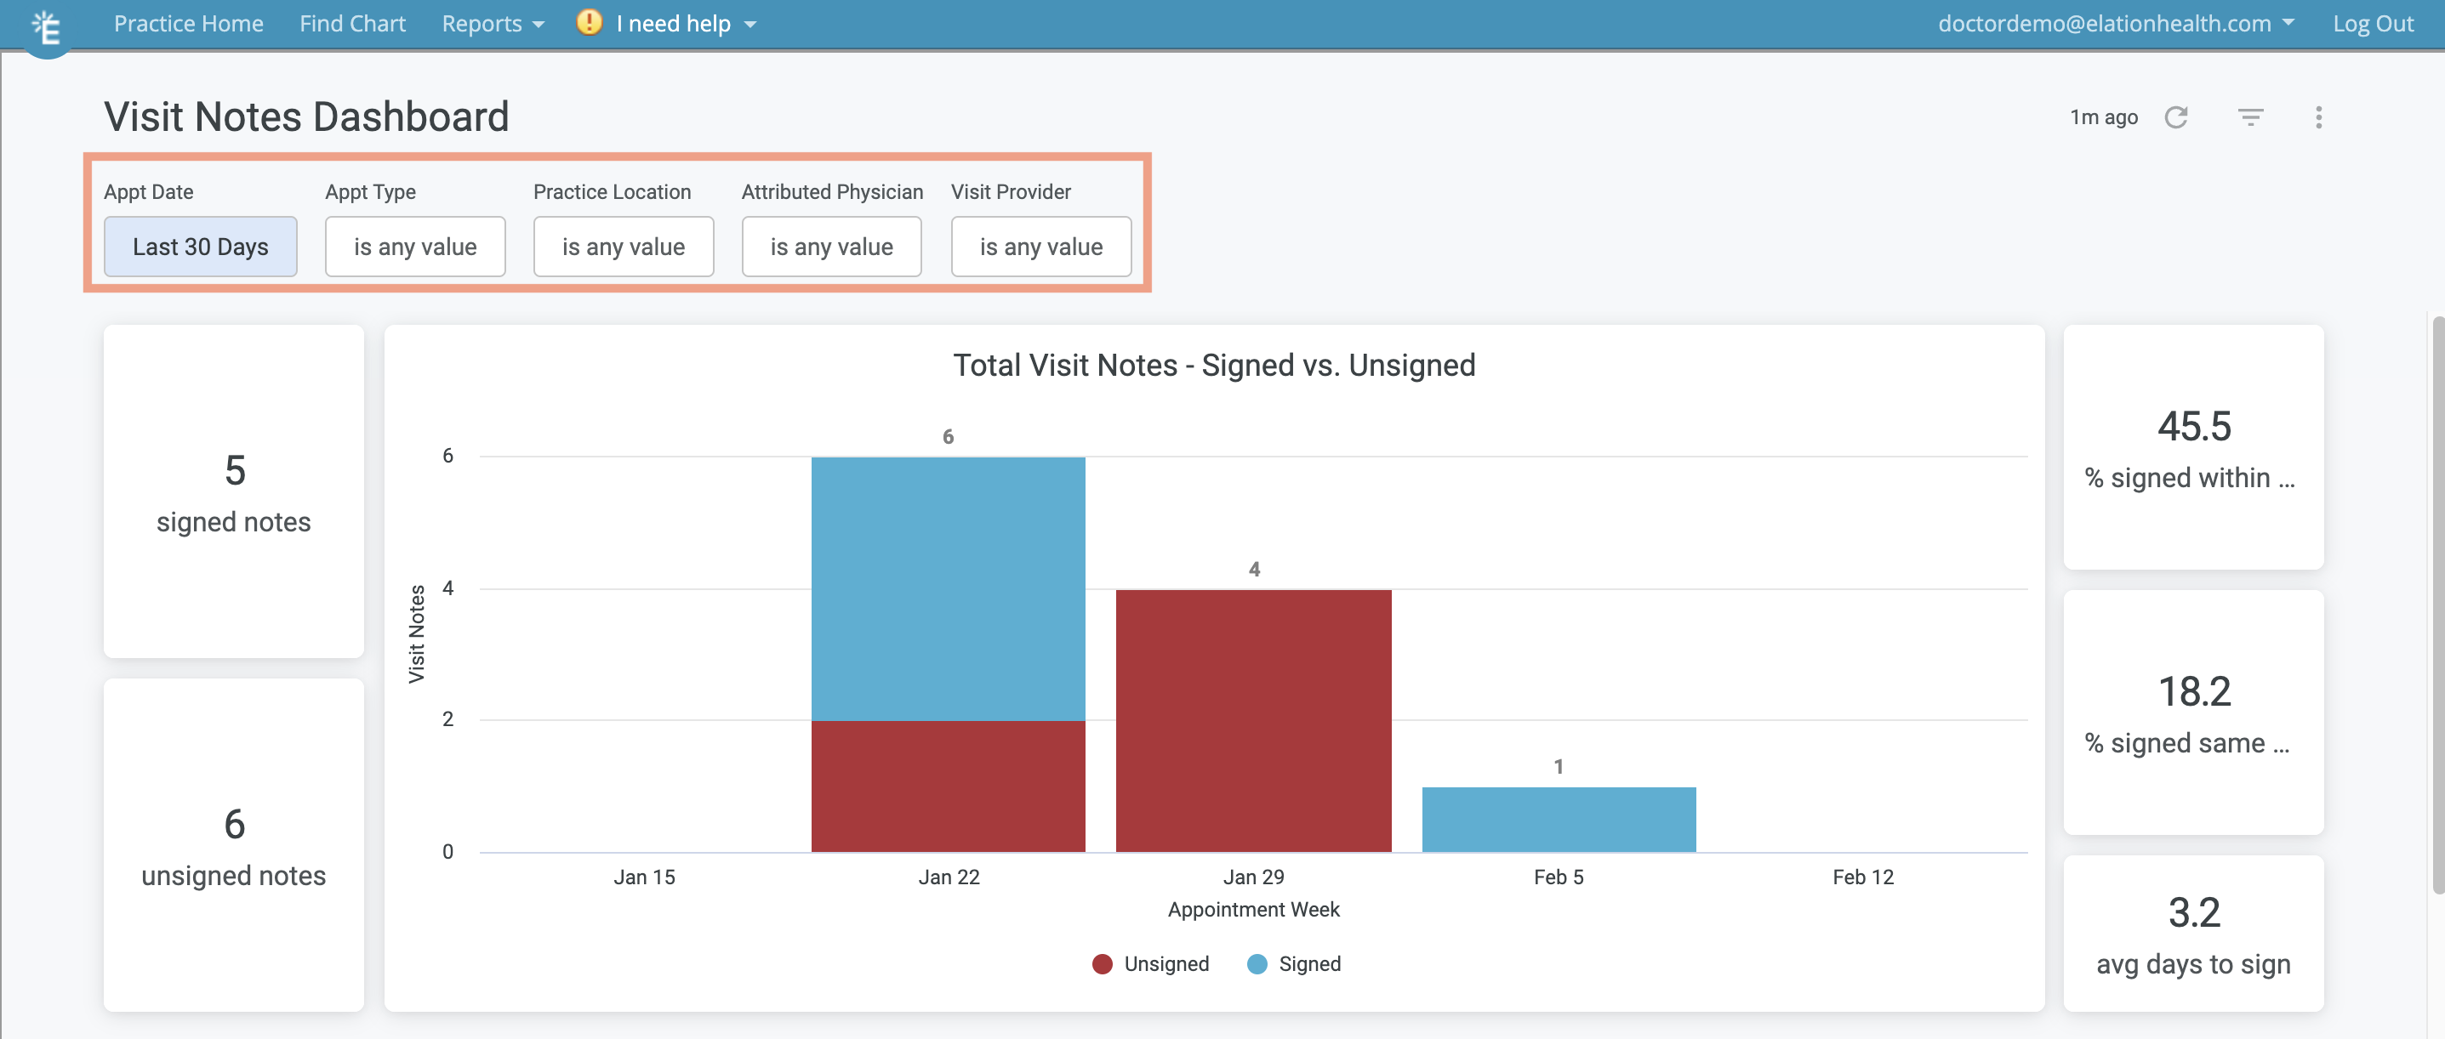Open the dashboard three-dot options menu
The image size is (2445, 1039).
pos(2319,116)
